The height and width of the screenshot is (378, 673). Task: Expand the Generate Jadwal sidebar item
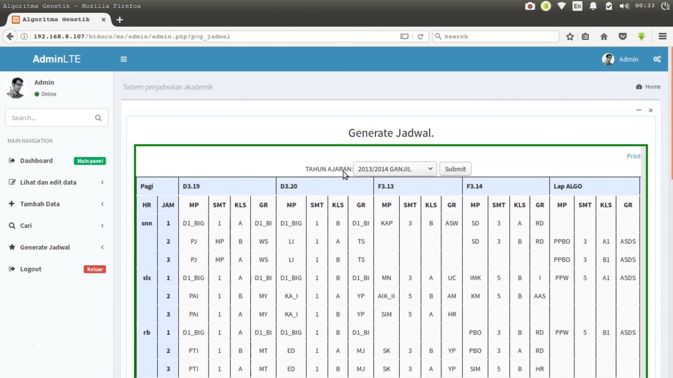coord(45,247)
